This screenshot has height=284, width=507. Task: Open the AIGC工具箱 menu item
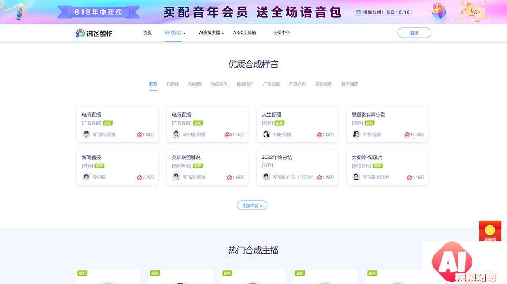pos(245,33)
